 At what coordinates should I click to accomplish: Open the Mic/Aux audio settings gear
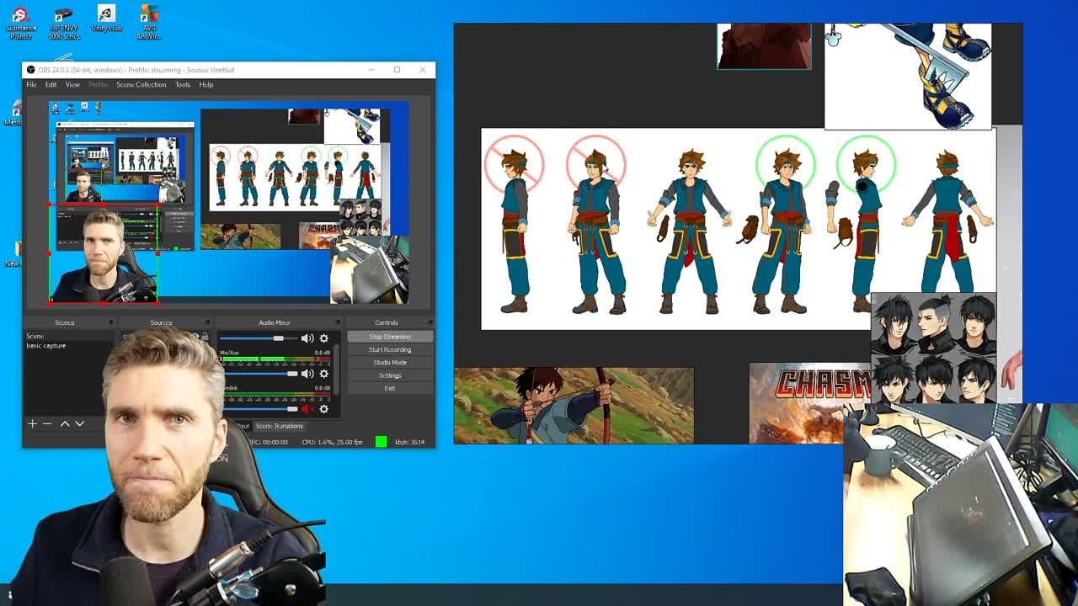click(325, 373)
